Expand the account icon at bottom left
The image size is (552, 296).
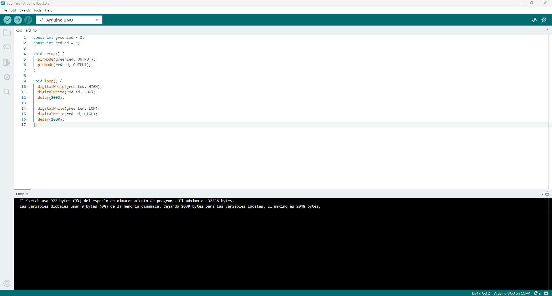(x=7, y=283)
